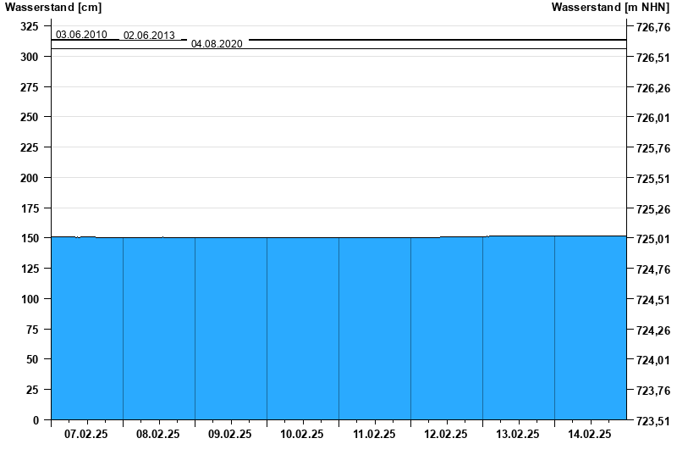Choose the 12.02.25 date label
This screenshot has width=677, height=466.
[x=446, y=434]
